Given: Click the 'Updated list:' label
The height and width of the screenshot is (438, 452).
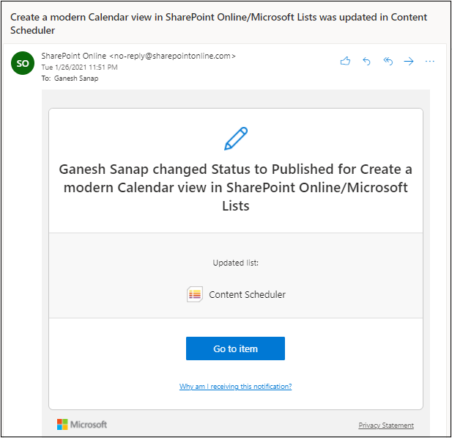Looking at the screenshot, I should (235, 263).
